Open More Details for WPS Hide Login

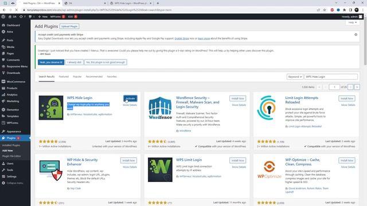point(130,105)
